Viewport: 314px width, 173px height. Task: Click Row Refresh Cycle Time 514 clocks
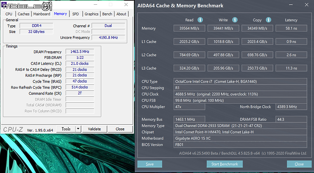point(80,87)
